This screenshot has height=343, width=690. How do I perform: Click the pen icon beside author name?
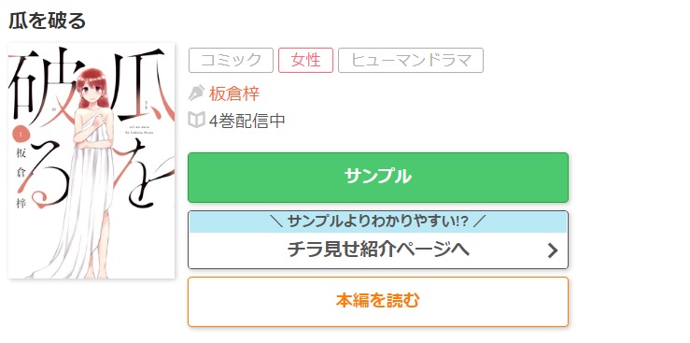click(196, 93)
